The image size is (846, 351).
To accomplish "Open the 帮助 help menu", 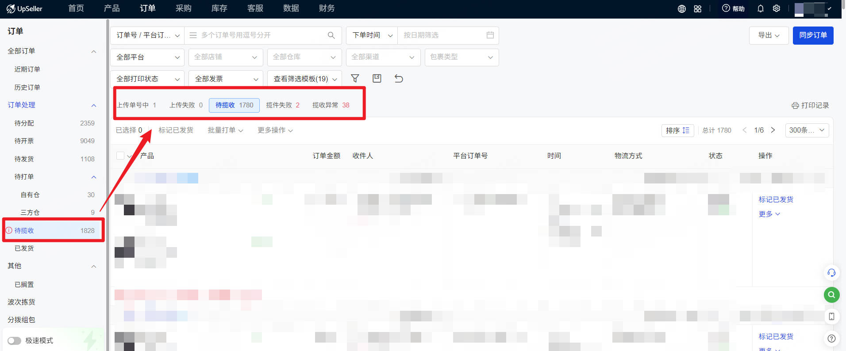I will (733, 8).
